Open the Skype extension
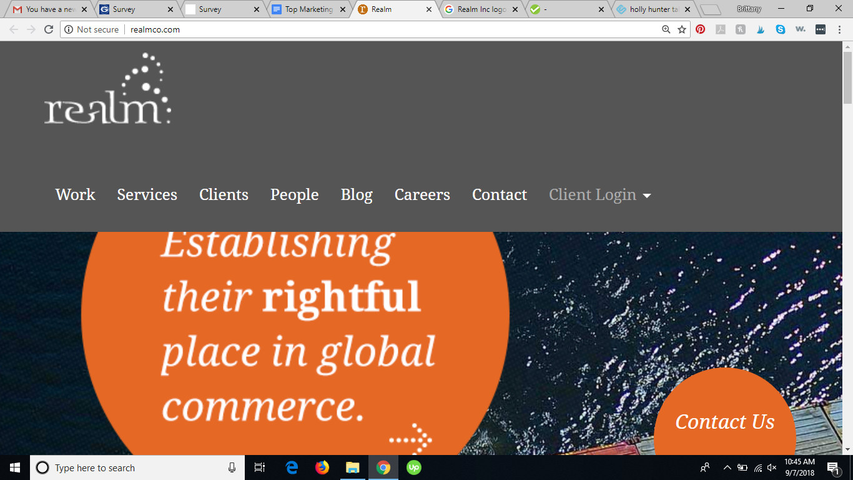 pos(781,29)
